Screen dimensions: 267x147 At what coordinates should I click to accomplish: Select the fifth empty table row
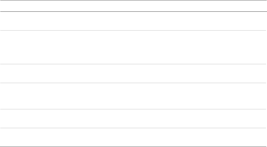(x=133, y=118)
